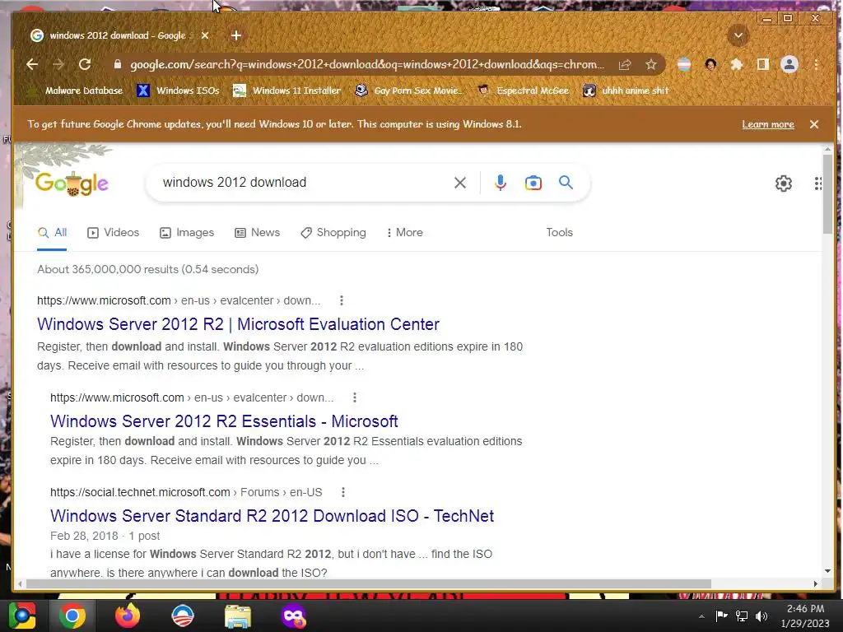Switch to Shopping results tab

click(333, 233)
